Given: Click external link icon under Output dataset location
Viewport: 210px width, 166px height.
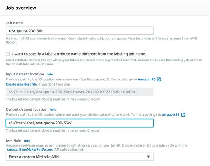Looking at the screenshot, I should pos(183,114).
